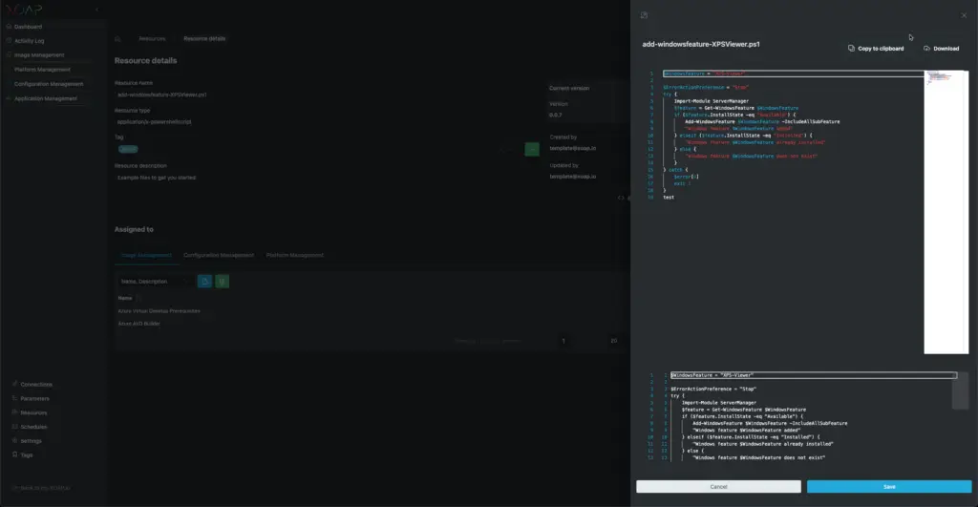Open Application Management in sidebar
978x507 pixels.
click(x=46, y=98)
